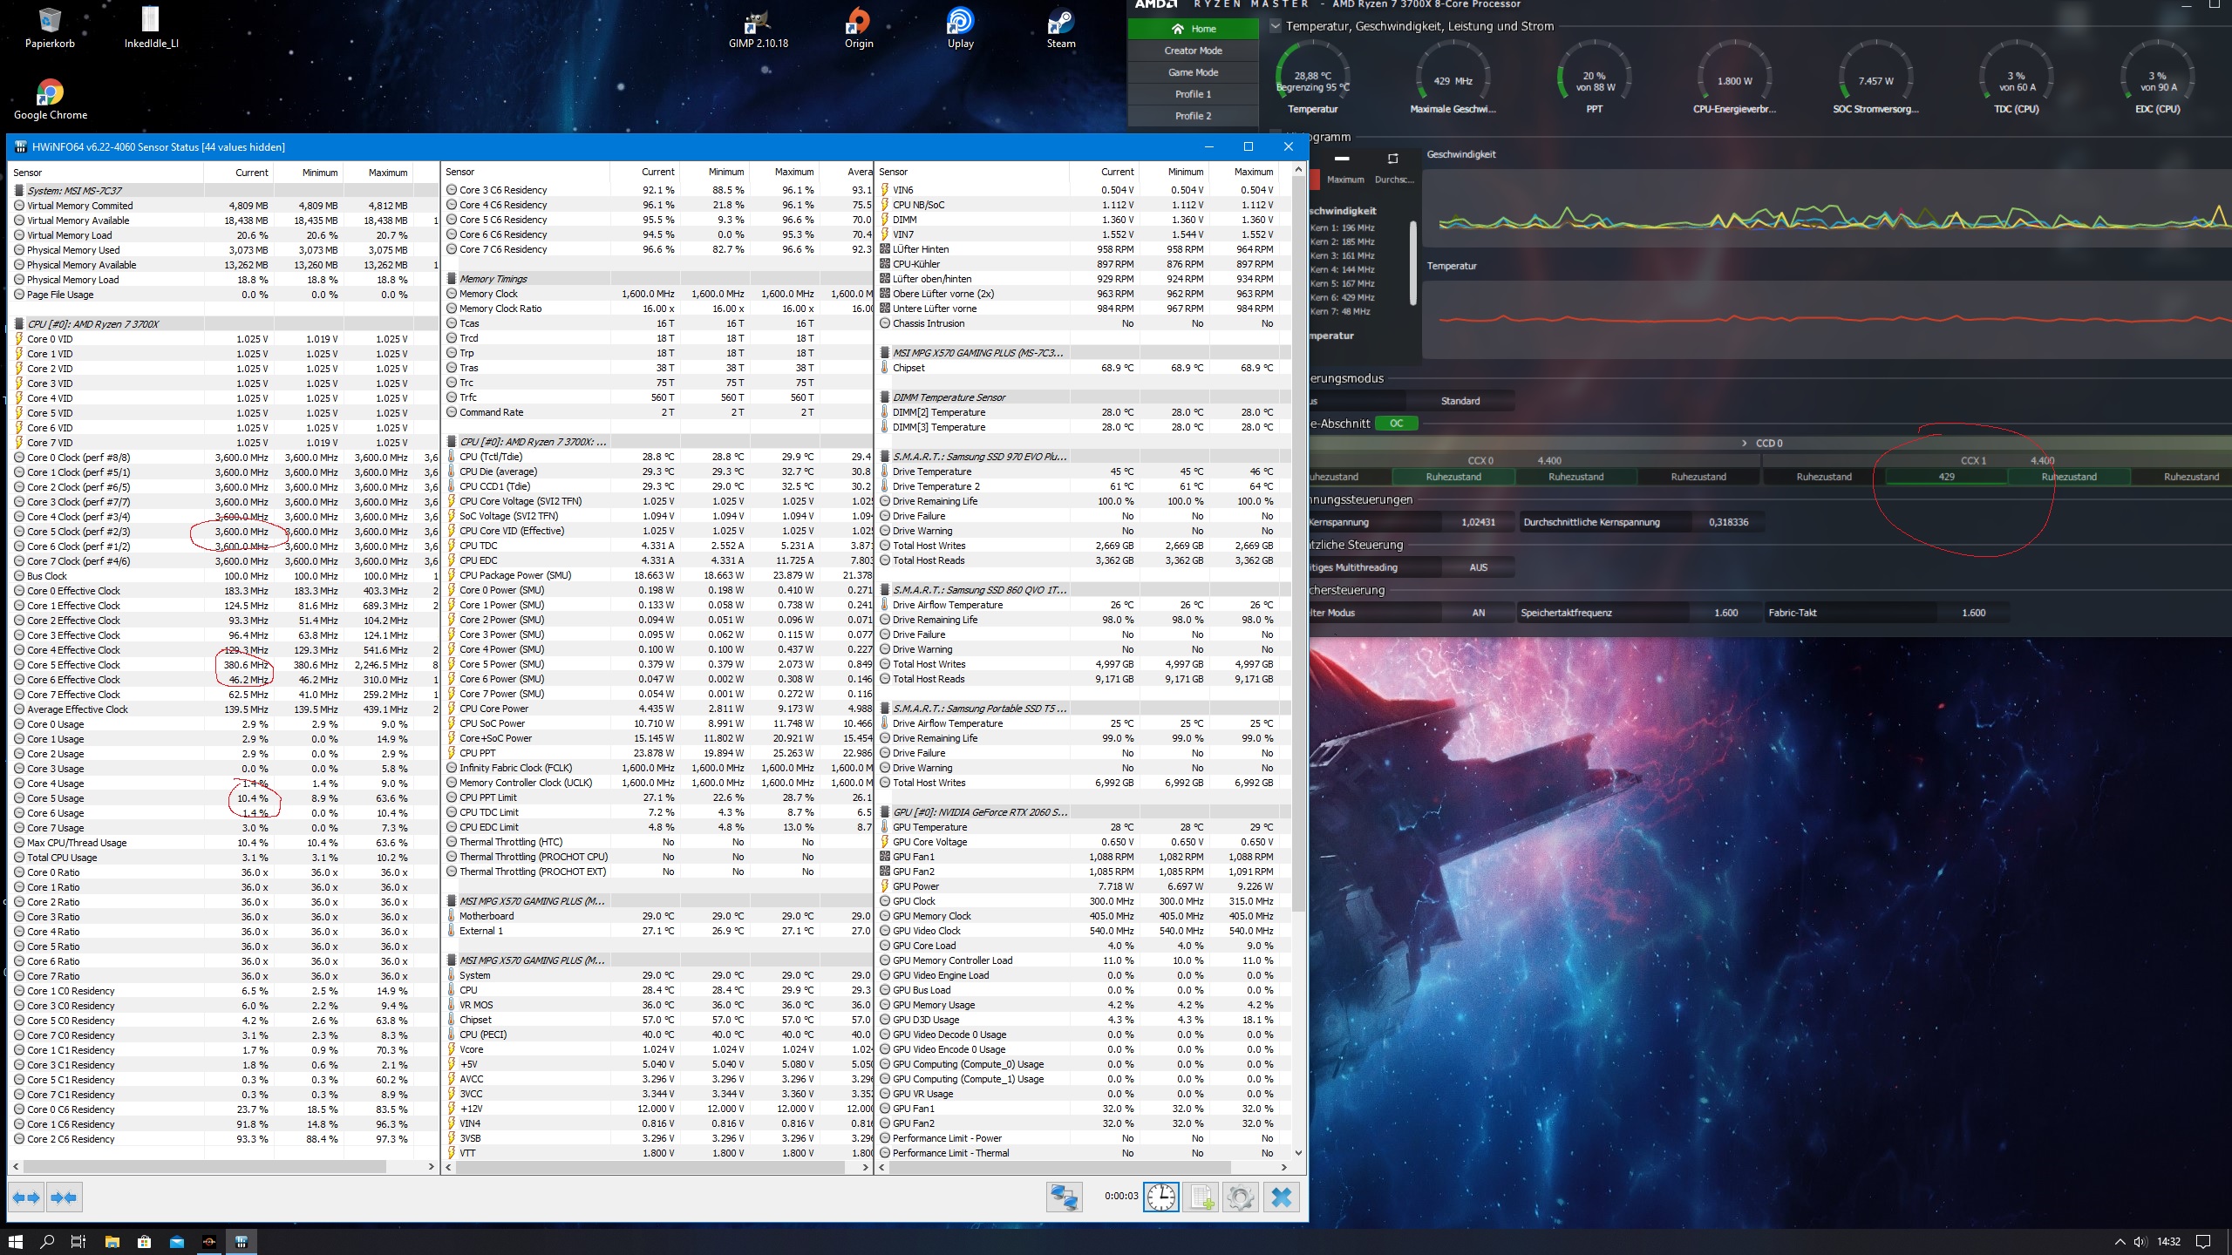Screen dimensions: 2232x1255
Task: Click the blue X close sensors icon
Action: click(x=1281, y=1197)
